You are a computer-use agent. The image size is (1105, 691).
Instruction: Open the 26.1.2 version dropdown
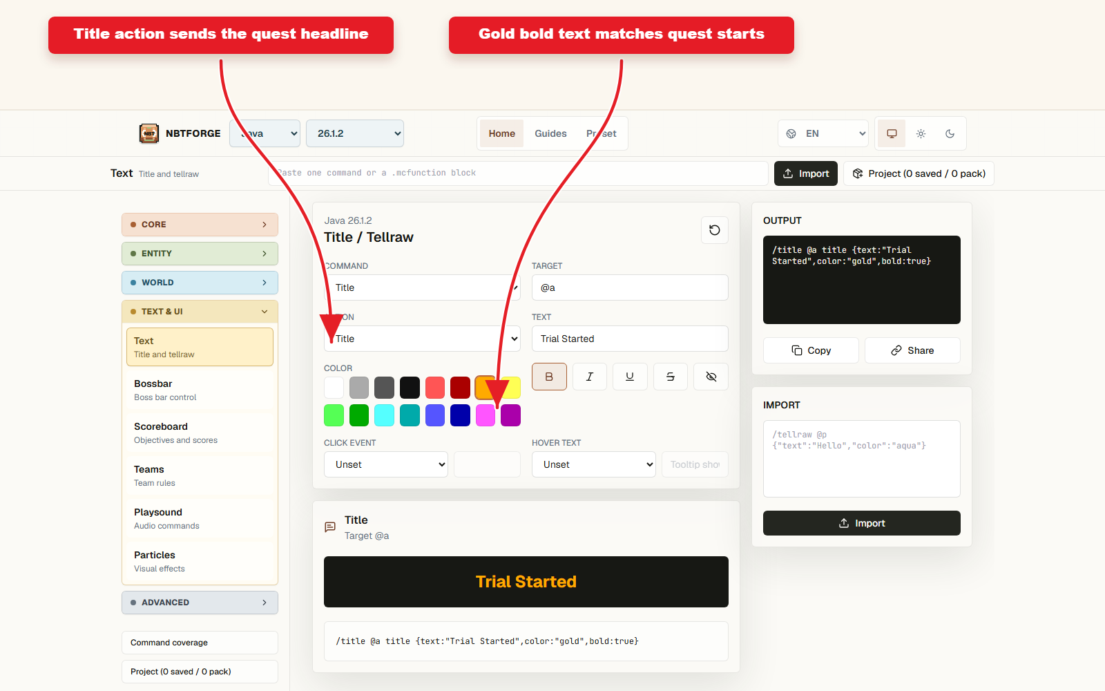[355, 133]
